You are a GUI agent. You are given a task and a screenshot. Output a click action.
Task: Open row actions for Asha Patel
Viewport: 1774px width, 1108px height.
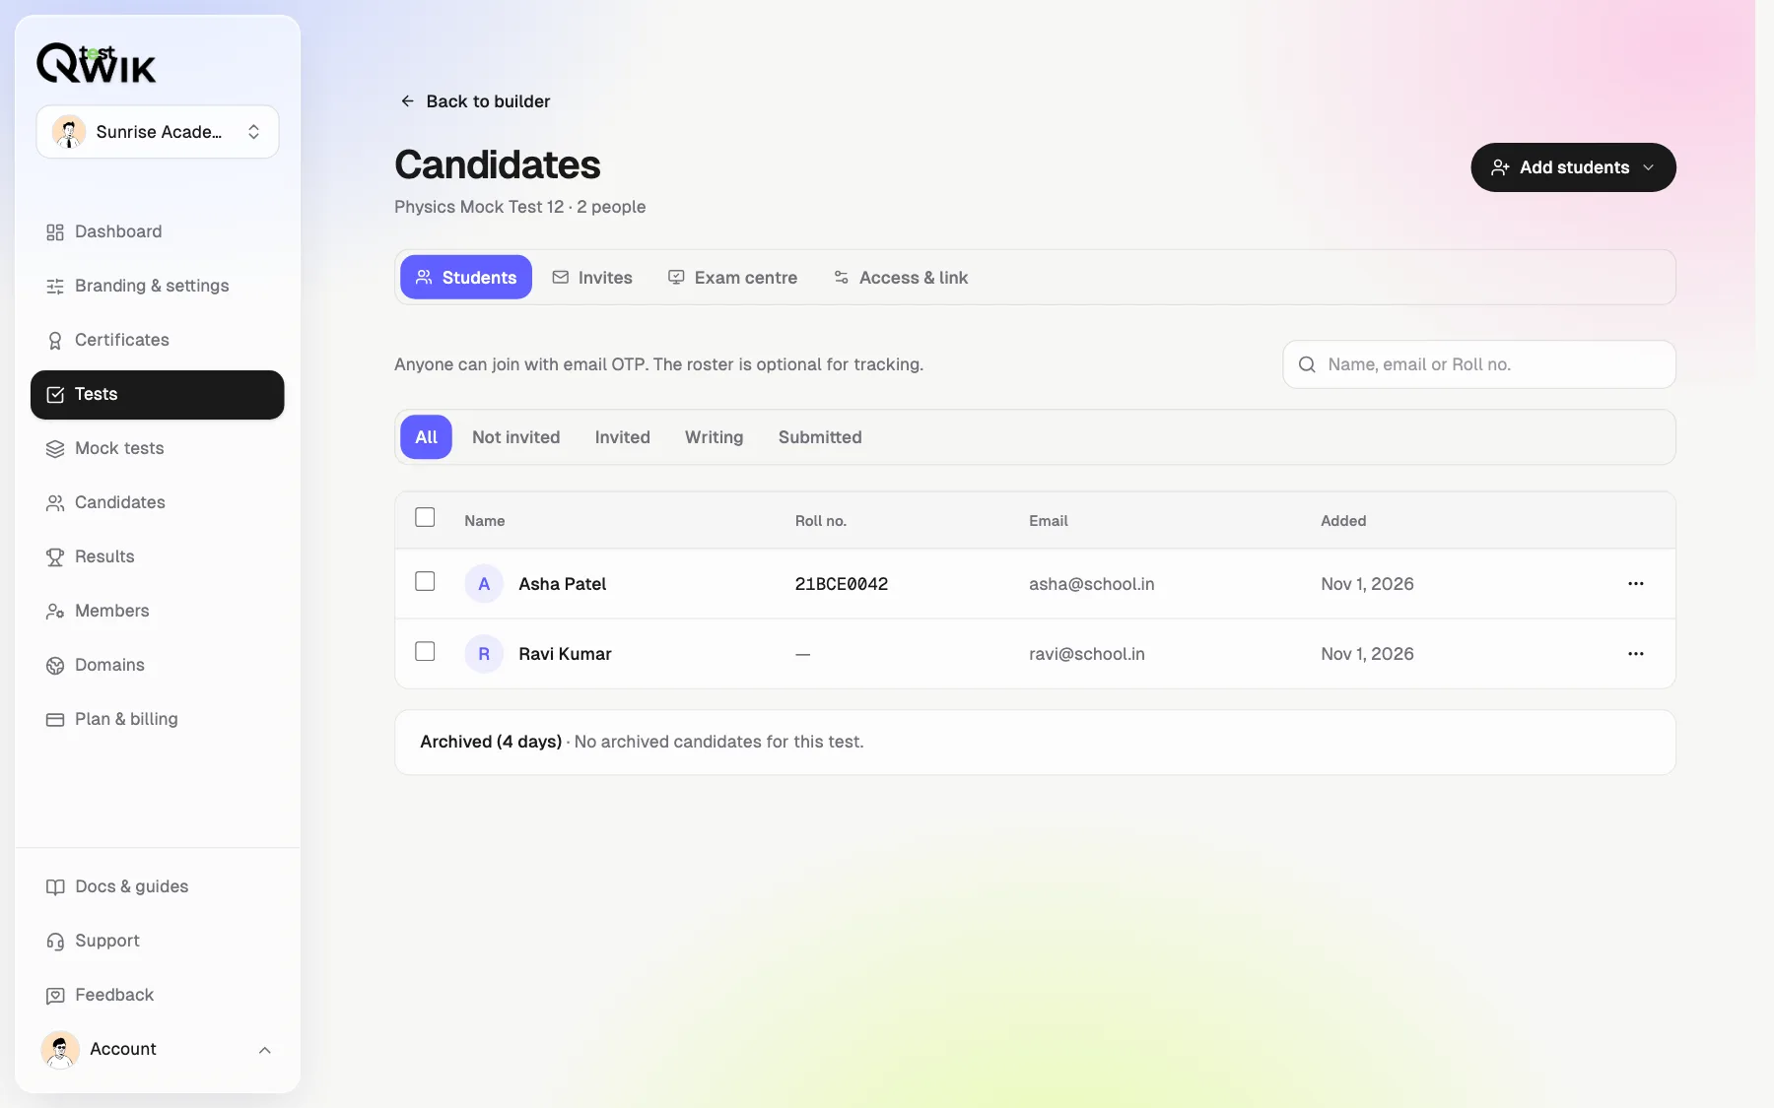[x=1636, y=584]
